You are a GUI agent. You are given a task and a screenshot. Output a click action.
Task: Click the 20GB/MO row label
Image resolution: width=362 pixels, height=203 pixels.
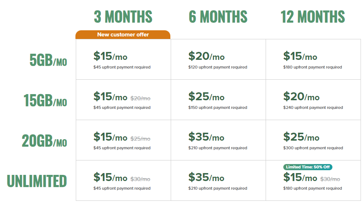44,141
